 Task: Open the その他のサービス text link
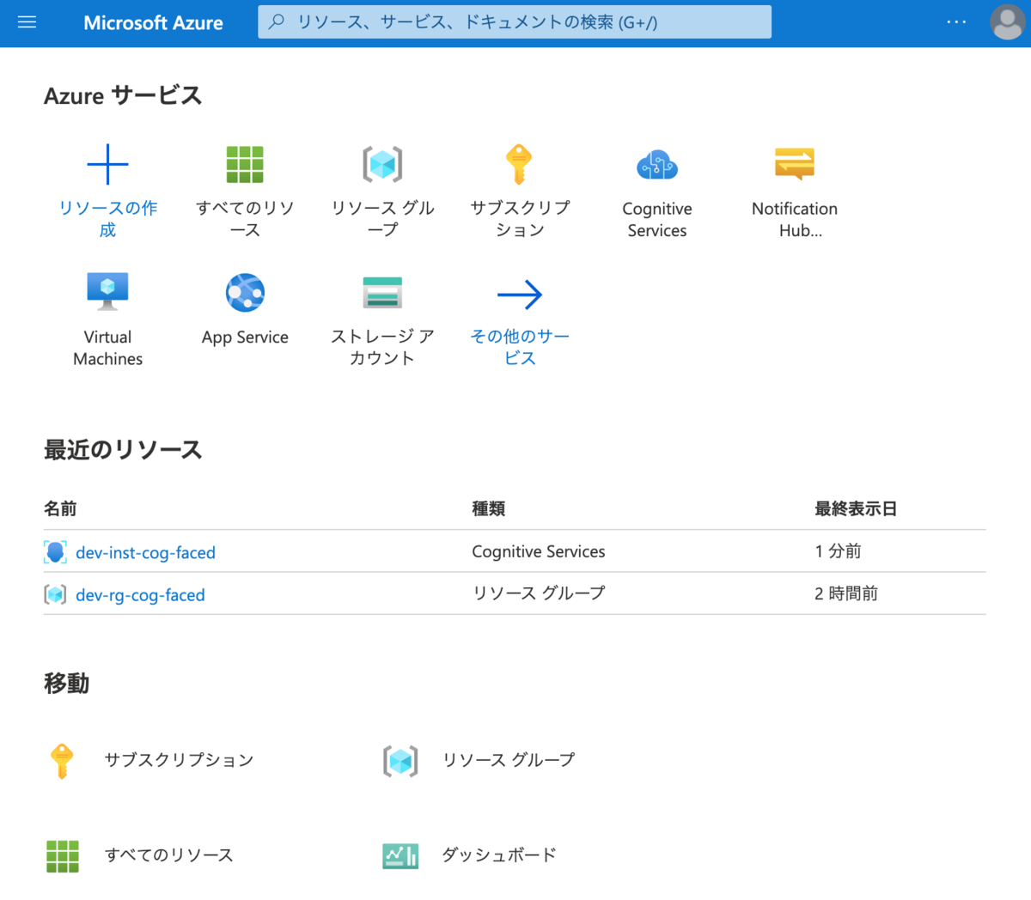pos(520,347)
